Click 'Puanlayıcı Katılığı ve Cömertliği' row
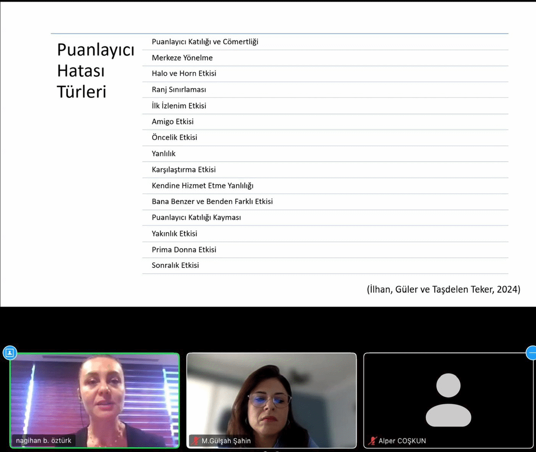Screen dimensions: 536x452 205,42
